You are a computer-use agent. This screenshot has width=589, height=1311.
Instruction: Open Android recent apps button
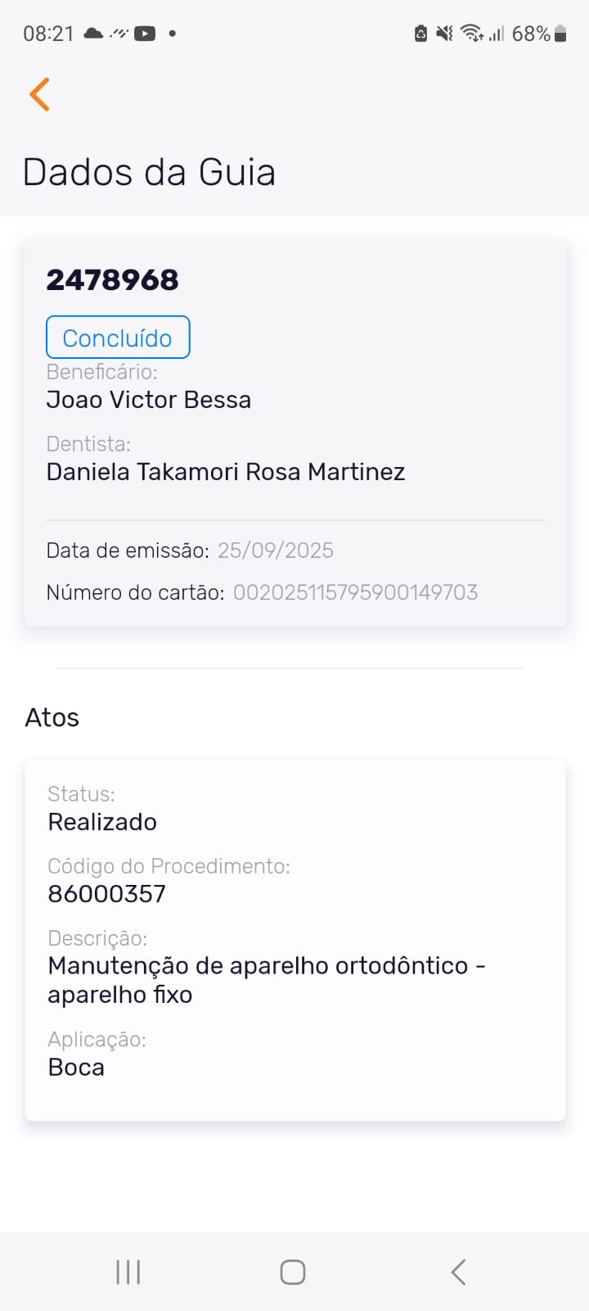coord(128,1272)
